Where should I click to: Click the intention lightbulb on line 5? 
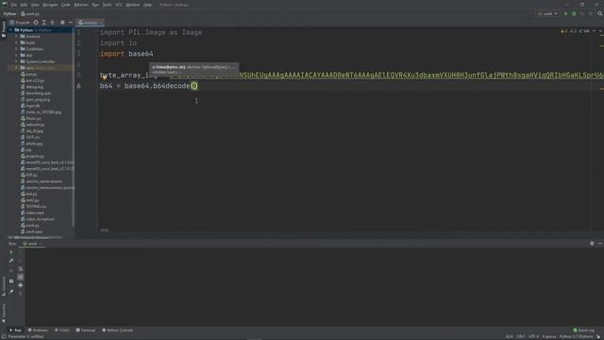[x=105, y=77]
